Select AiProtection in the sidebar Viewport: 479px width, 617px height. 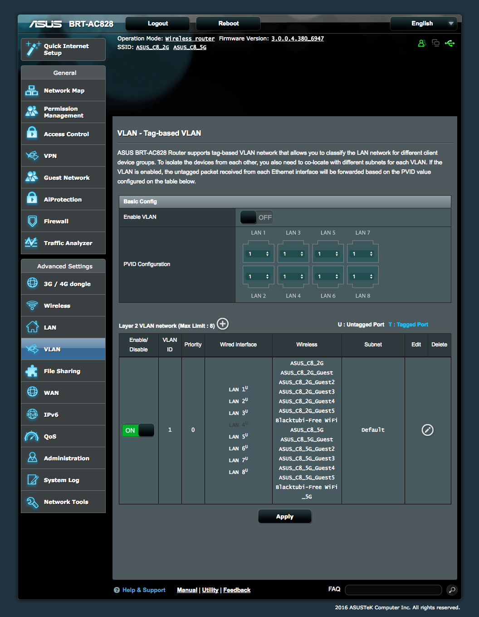pos(63,199)
